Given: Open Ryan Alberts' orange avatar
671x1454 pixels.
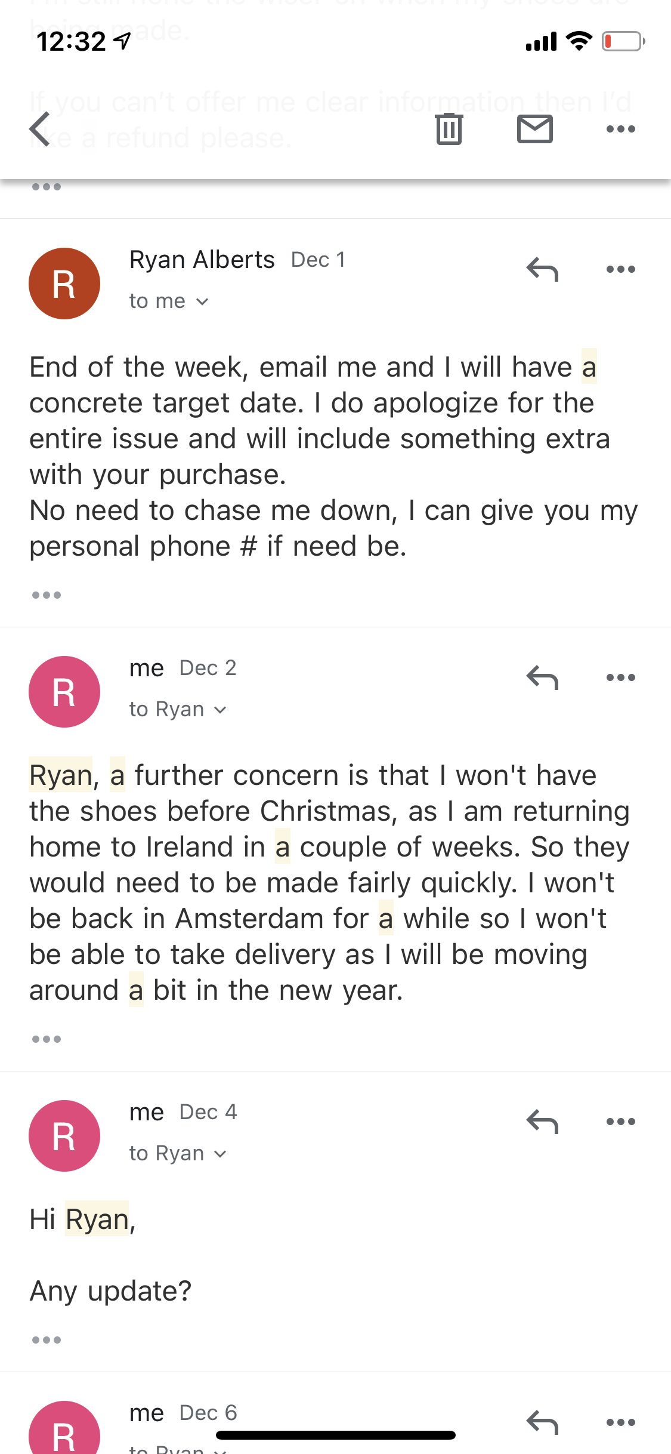Looking at the screenshot, I should point(64,284).
